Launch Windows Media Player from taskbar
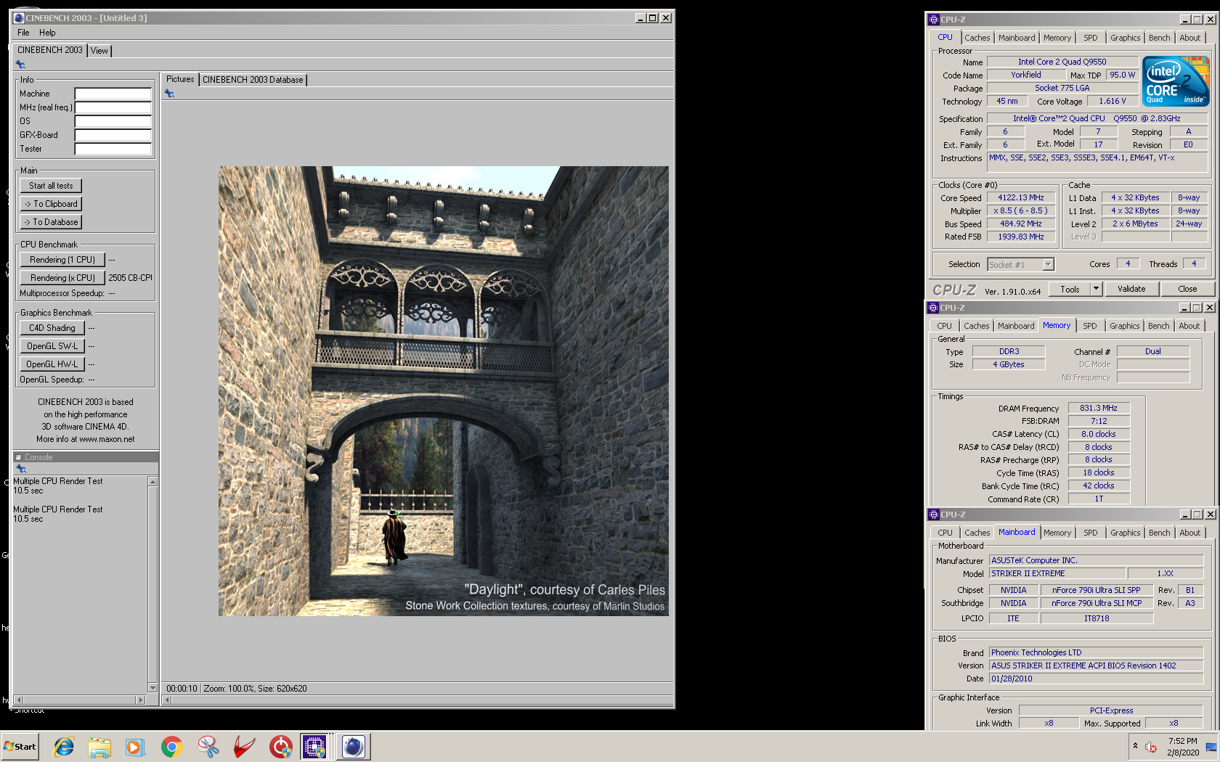The image size is (1220, 762). pos(135,746)
